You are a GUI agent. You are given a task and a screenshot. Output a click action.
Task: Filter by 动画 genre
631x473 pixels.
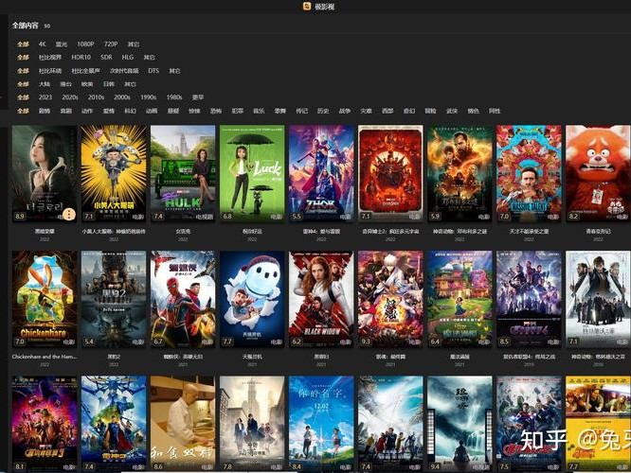coord(152,111)
